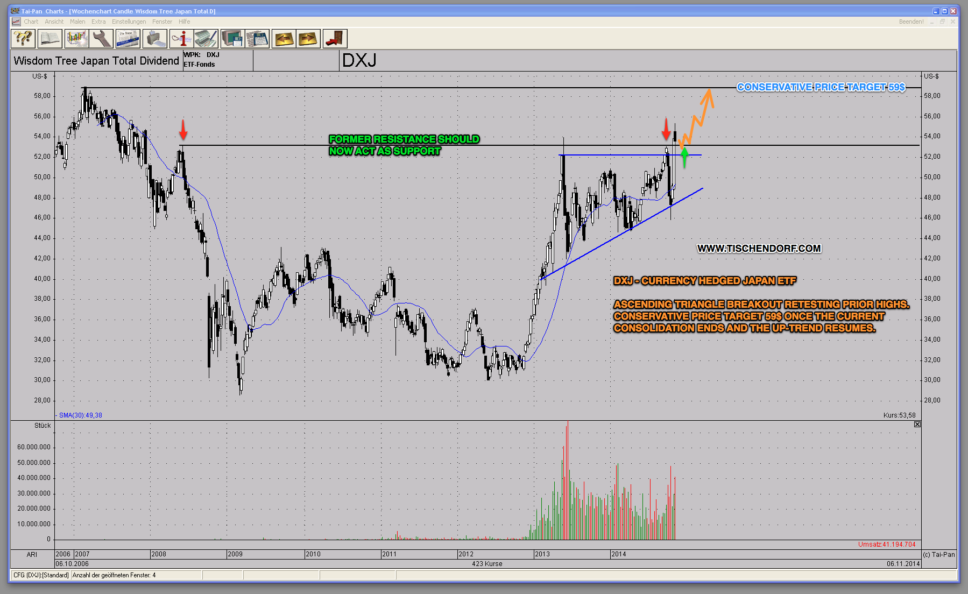Click the ARI axis scale label
Viewport: 968px width, 594px height.
(x=32, y=554)
